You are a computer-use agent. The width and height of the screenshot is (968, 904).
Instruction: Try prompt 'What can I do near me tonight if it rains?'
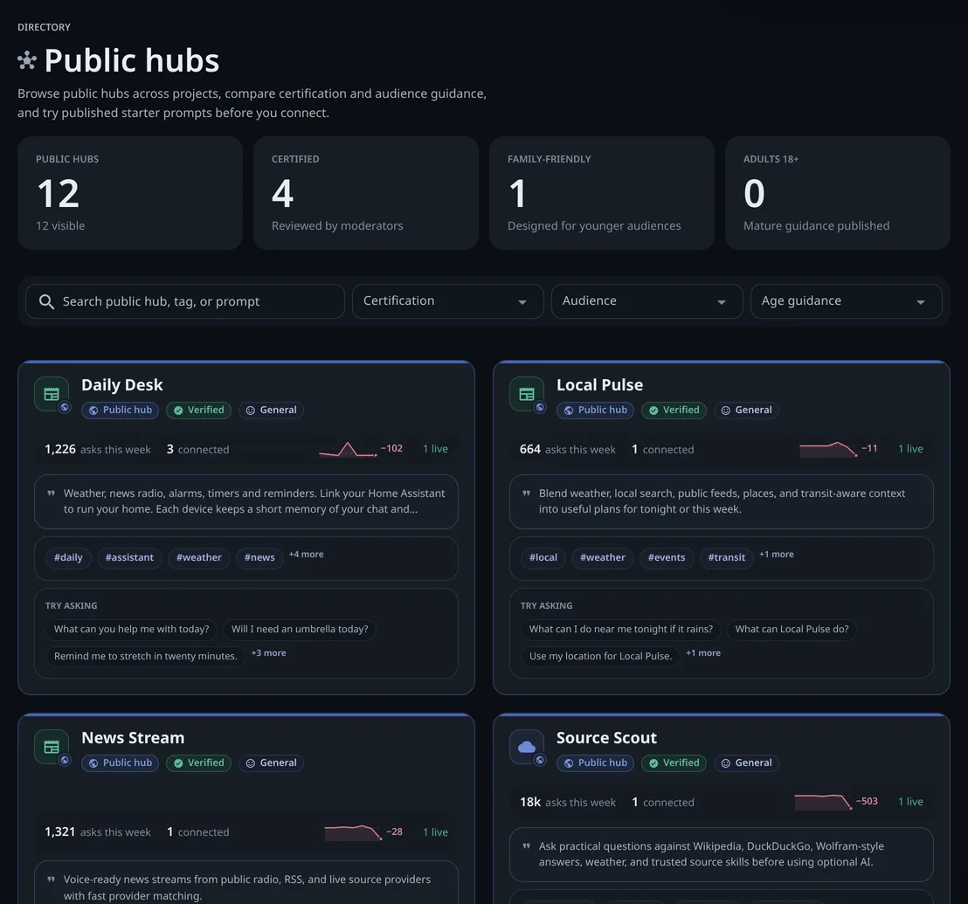coord(621,630)
